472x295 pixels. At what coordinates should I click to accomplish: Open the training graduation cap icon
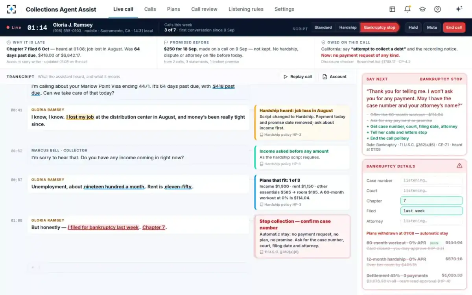click(422, 9)
